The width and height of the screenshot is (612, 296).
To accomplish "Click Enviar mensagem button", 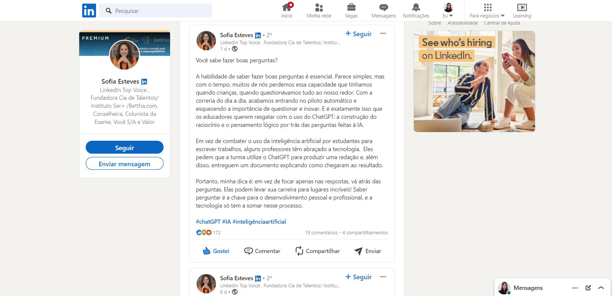I will [124, 164].
